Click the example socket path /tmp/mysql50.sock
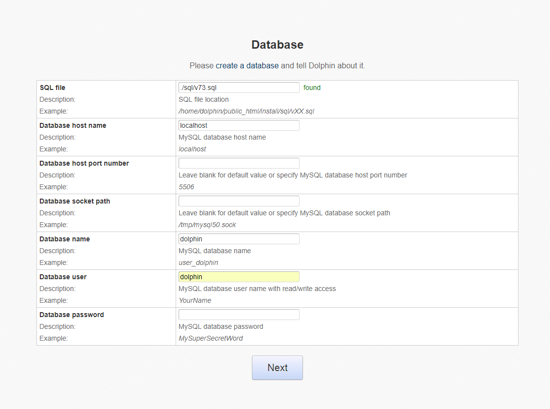Image resolution: width=550 pixels, height=409 pixels. (207, 225)
